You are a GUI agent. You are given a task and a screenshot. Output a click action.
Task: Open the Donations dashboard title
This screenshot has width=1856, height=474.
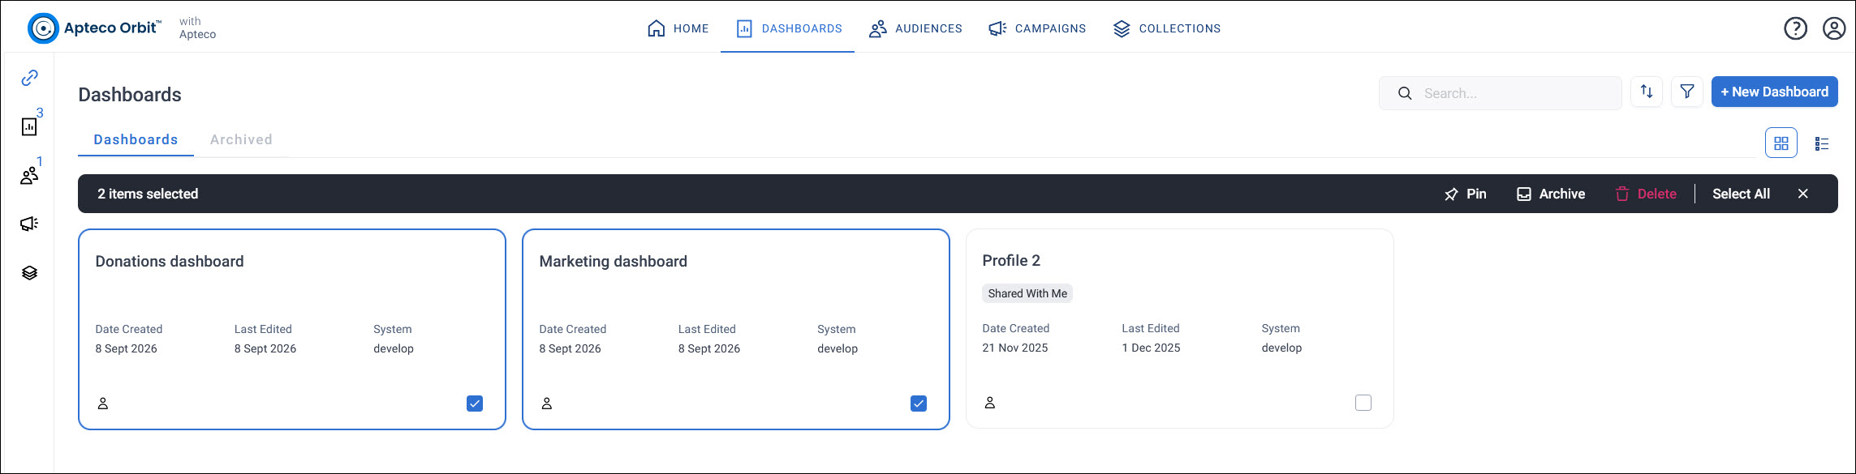pos(170,261)
